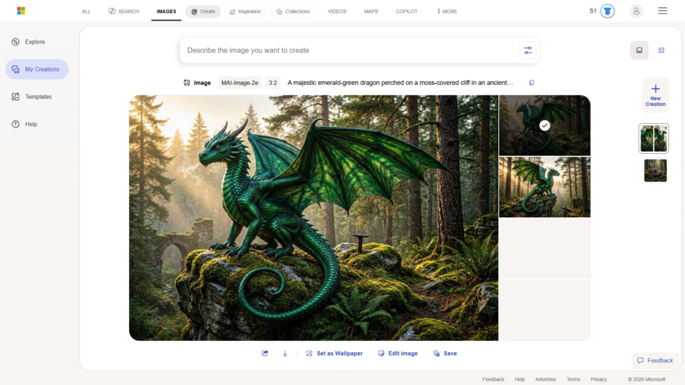Viewport: 685px width, 385px height.
Task: Switch to the SEARCH tab
Action: 124,11
